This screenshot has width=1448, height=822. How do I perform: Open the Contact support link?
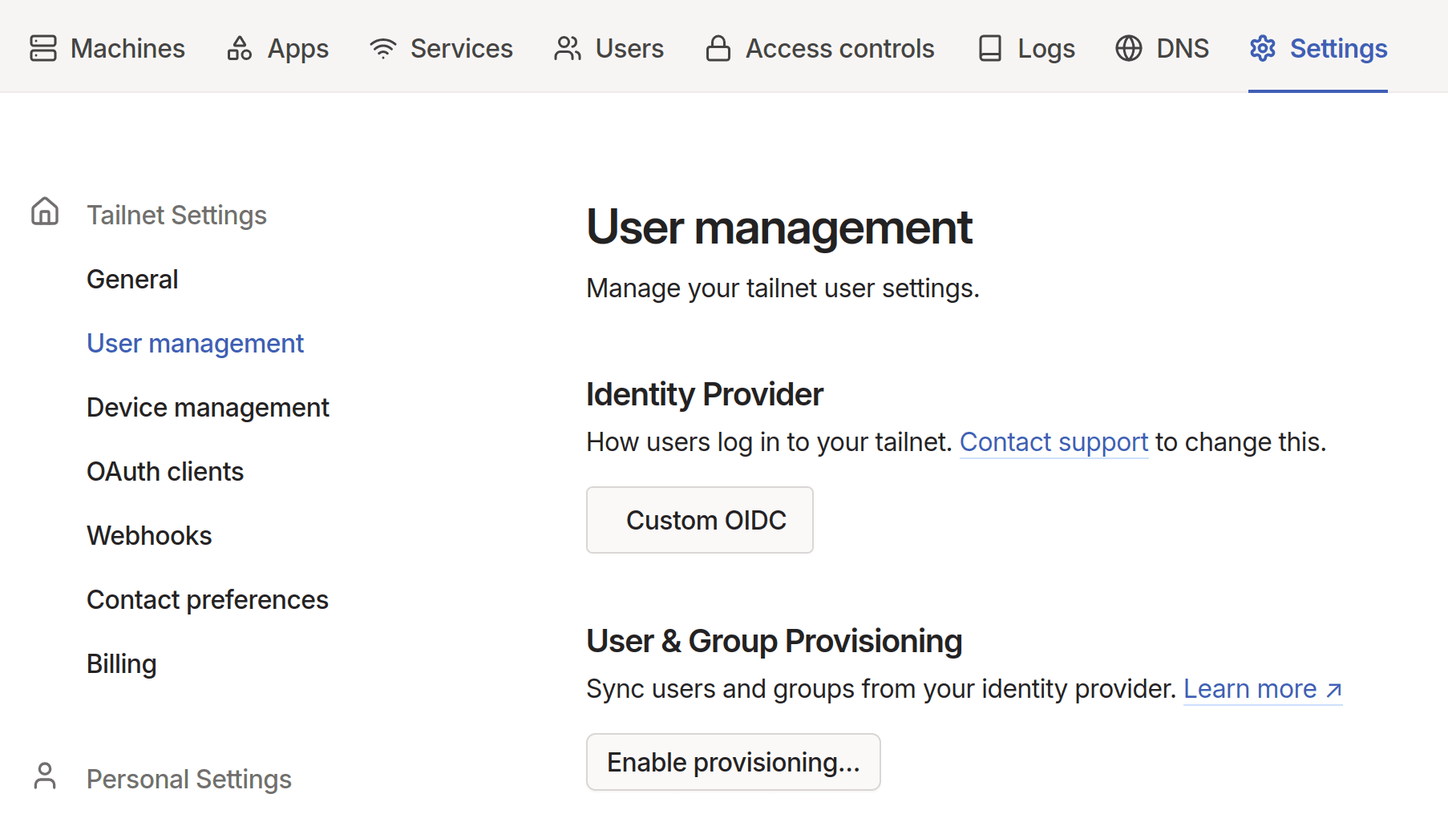tap(1053, 441)
